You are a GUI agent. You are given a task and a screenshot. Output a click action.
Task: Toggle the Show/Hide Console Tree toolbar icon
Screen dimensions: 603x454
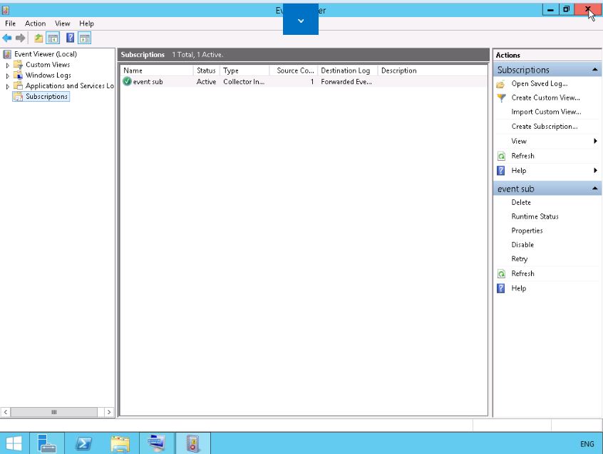[53, 38]
